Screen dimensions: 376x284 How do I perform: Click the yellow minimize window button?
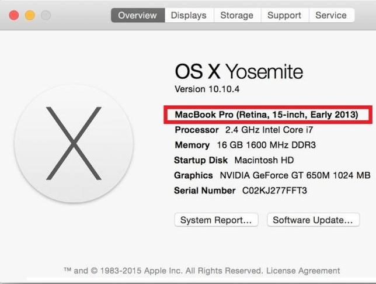click(x=29, y=15)
